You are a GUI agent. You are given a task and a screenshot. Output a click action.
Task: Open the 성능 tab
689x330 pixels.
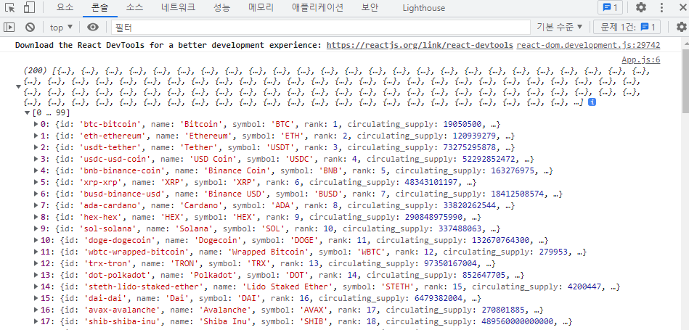[221, 7]
